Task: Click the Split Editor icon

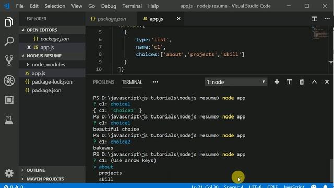Action: point(314,19)
